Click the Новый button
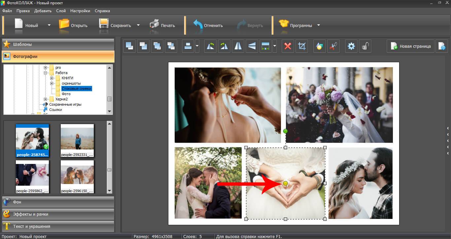451x239 pixels. [x=26, y=25]
